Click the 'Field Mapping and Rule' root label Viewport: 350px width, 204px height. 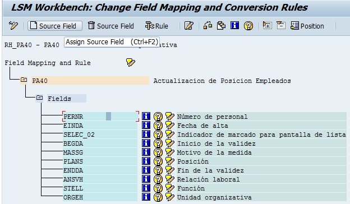coord(48,63)
